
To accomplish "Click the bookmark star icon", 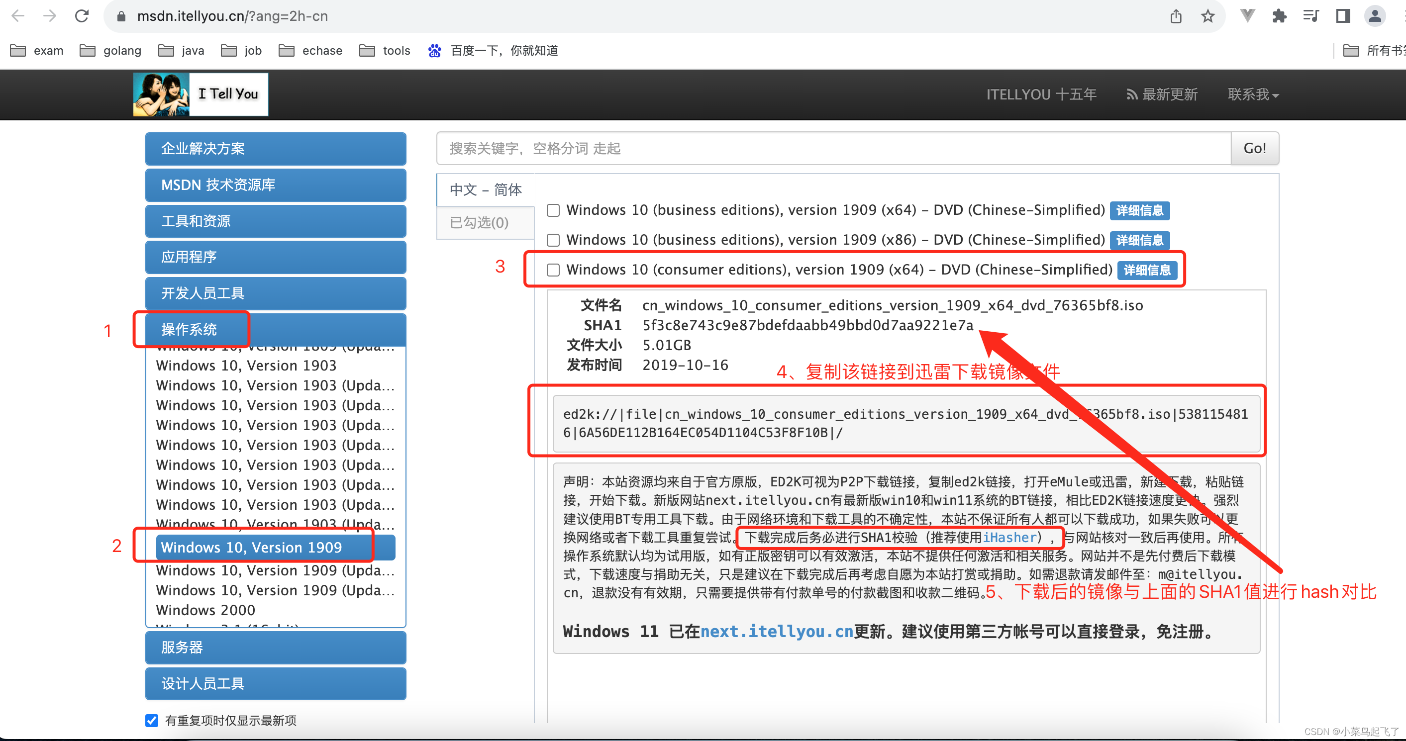I will [1207, 16].
